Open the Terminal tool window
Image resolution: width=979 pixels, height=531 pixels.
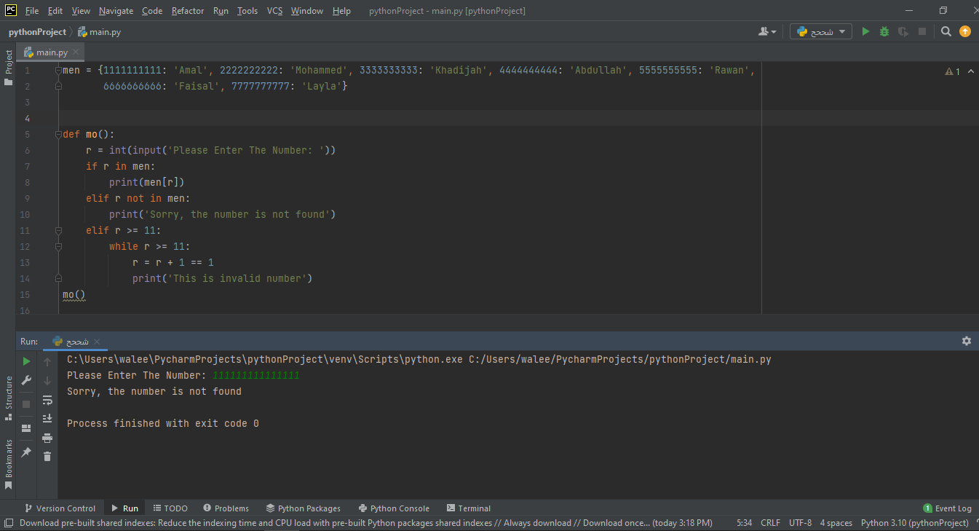[x=469, y=508]
